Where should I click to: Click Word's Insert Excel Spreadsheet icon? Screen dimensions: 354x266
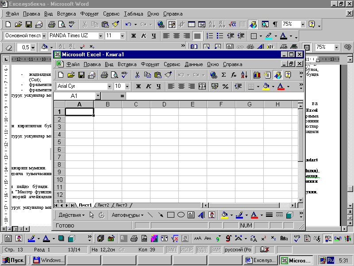202,24
